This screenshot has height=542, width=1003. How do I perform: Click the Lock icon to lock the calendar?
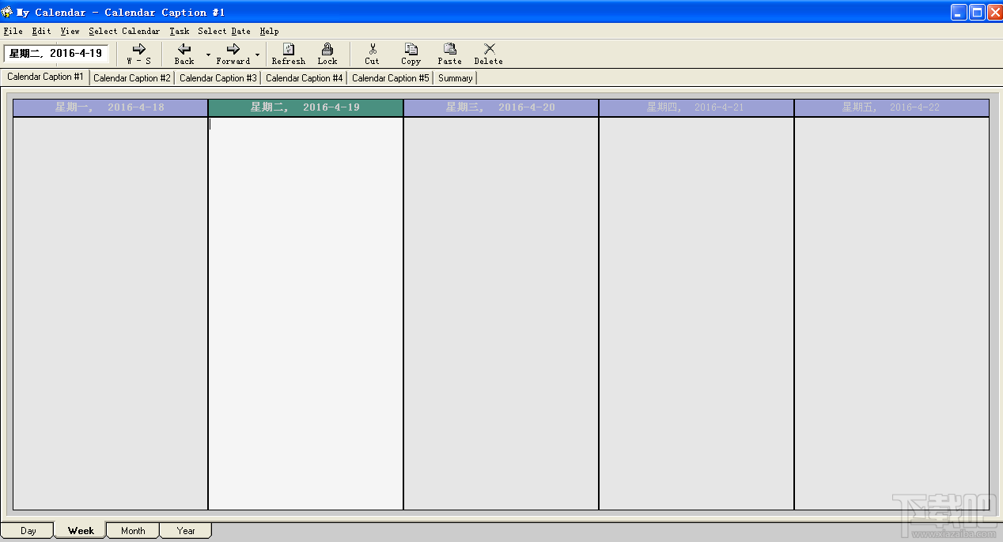(x=327, y=54)
